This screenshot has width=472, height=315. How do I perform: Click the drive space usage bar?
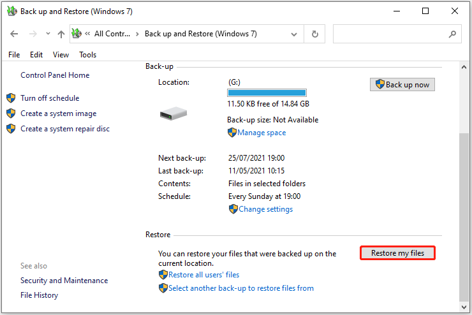click(x=267, y=92)
